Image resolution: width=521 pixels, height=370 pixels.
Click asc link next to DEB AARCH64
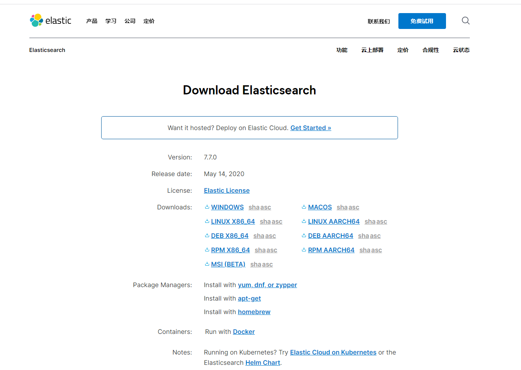[375, 236]
